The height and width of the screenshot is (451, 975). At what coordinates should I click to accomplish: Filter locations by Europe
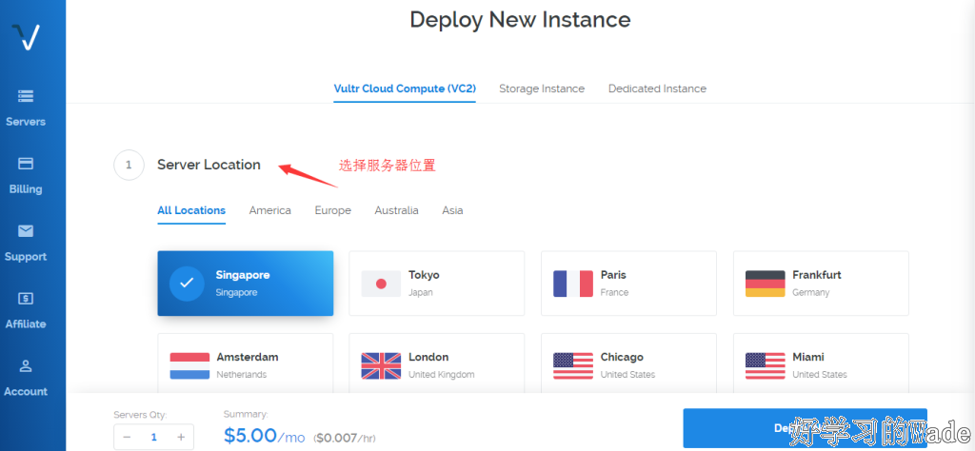332,210
